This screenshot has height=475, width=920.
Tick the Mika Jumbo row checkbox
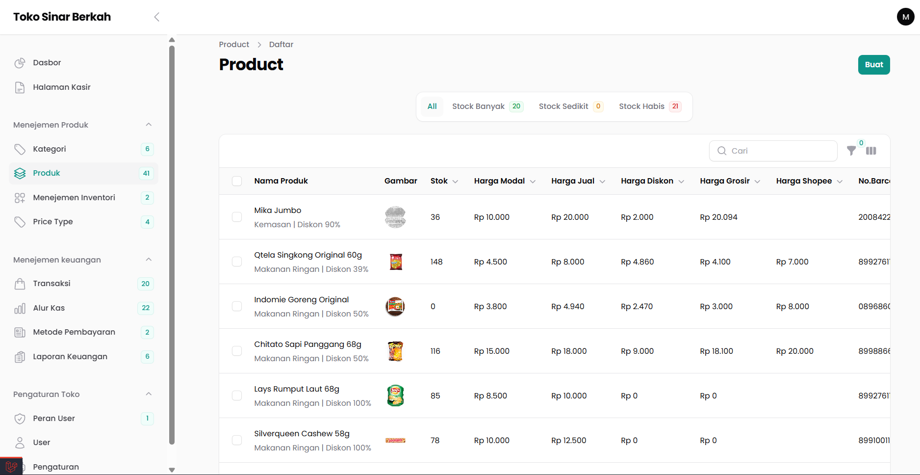coord(237,217)
